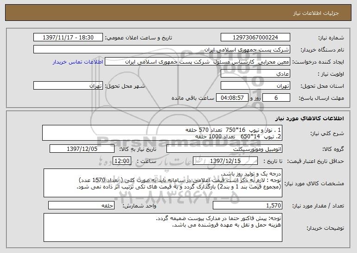The image size is (357, 253).
Task: Click the validity date field 1397/12/15
Action: pyautogui.click(x=225, y=161)
